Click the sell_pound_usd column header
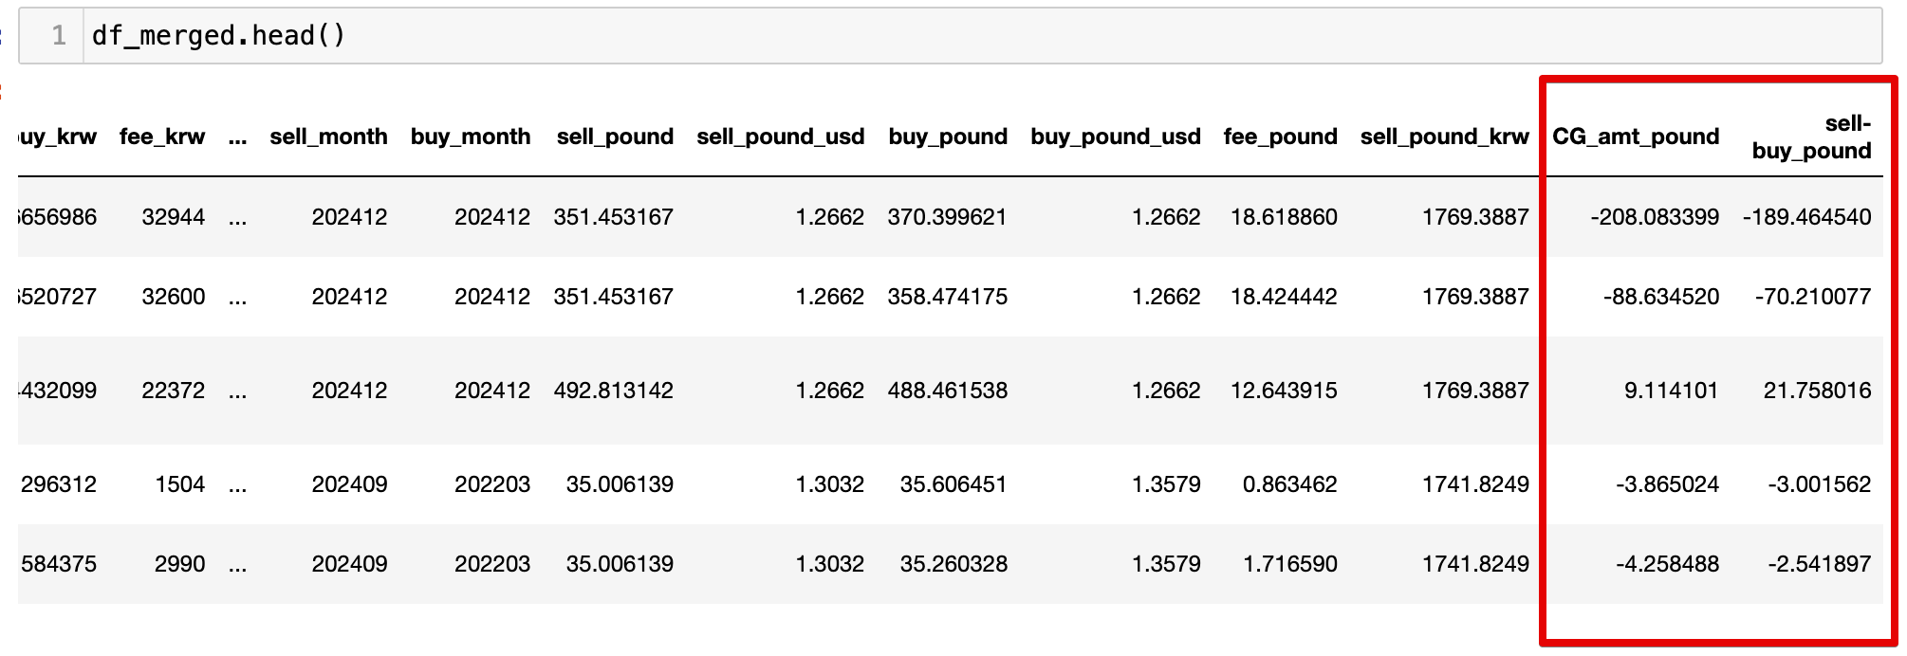This screenshot has width=1907, height=656. pyautogui.click(x=781, y=137)
